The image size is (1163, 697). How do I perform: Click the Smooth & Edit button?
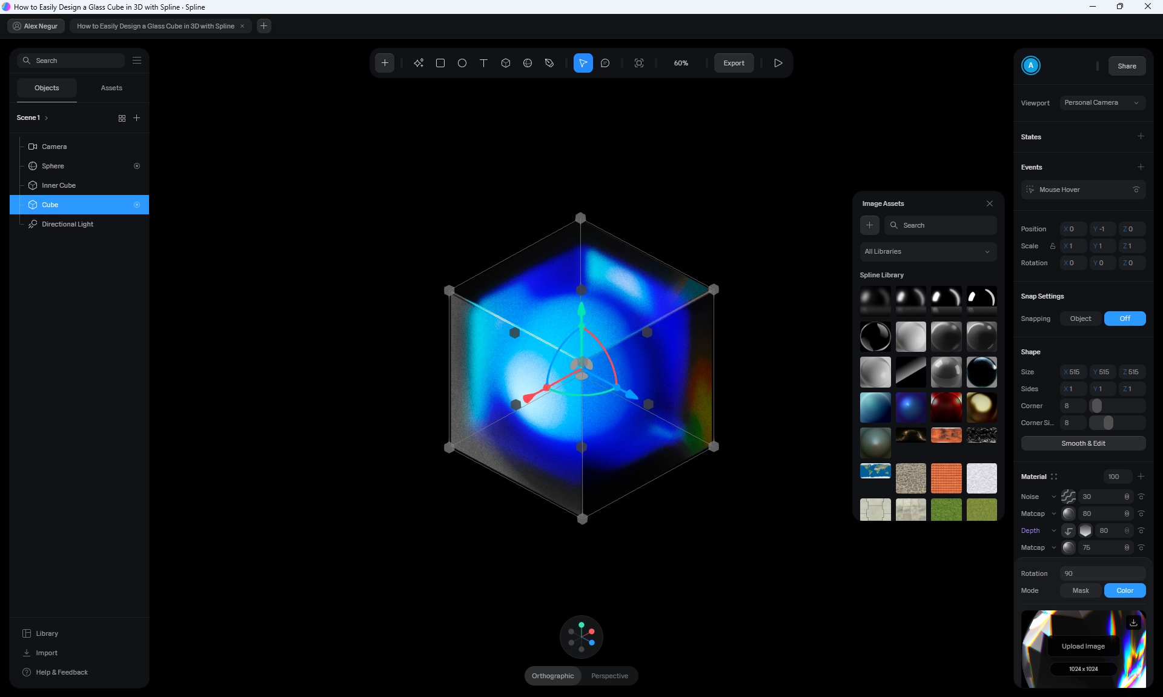click(x=1083, y=443)
